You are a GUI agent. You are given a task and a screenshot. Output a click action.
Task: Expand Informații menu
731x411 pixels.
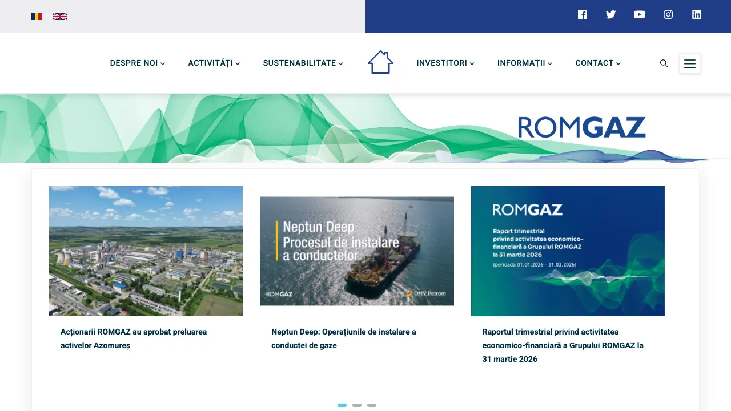pyautogui.click(x=525, y=63)
